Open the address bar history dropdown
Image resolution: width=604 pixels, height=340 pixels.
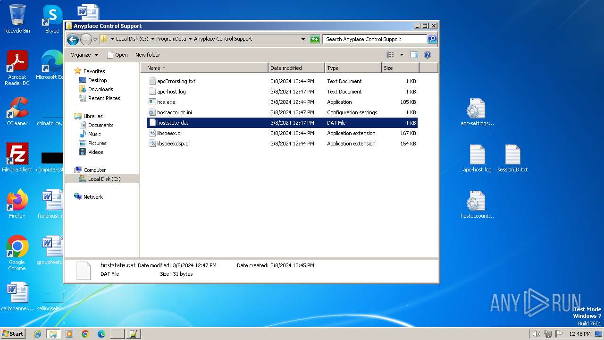pos(303,39)
